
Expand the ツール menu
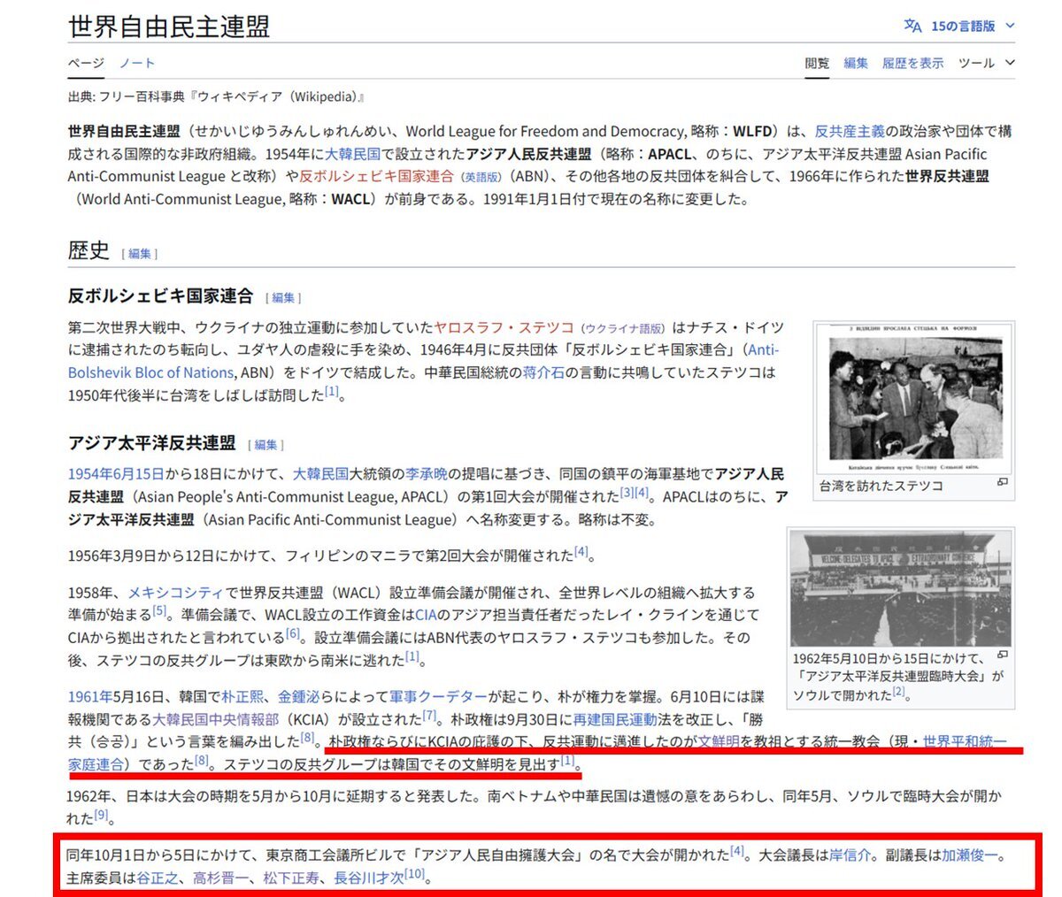(x=986, y=63)
